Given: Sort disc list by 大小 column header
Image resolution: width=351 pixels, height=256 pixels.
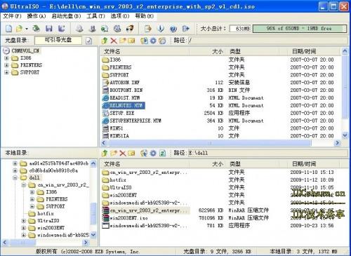Looking at the screenshot, I should (x=208, y=51).
